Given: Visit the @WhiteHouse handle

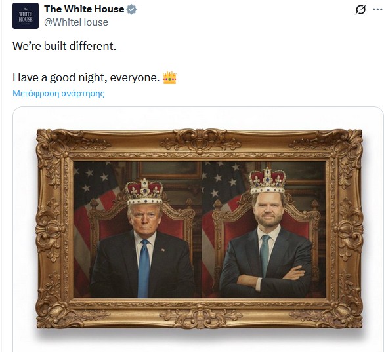Looking at the screenshot, I should point(76,22).
